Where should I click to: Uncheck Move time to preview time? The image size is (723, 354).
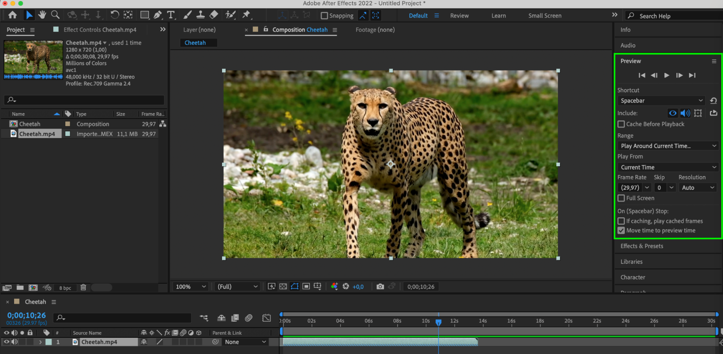(x=621, y=231)
